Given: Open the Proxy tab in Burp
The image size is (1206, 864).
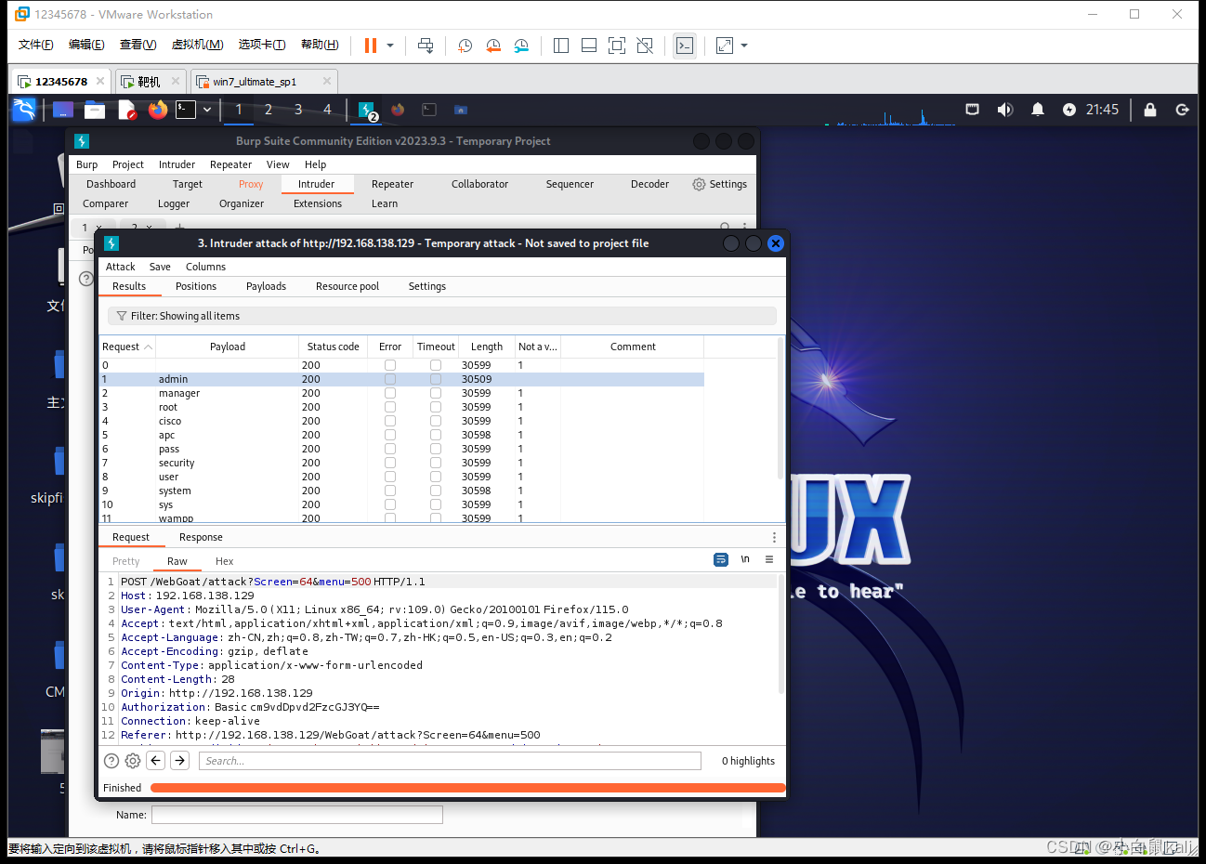Looking at the screenshot, I should click(x=251, y=184).
